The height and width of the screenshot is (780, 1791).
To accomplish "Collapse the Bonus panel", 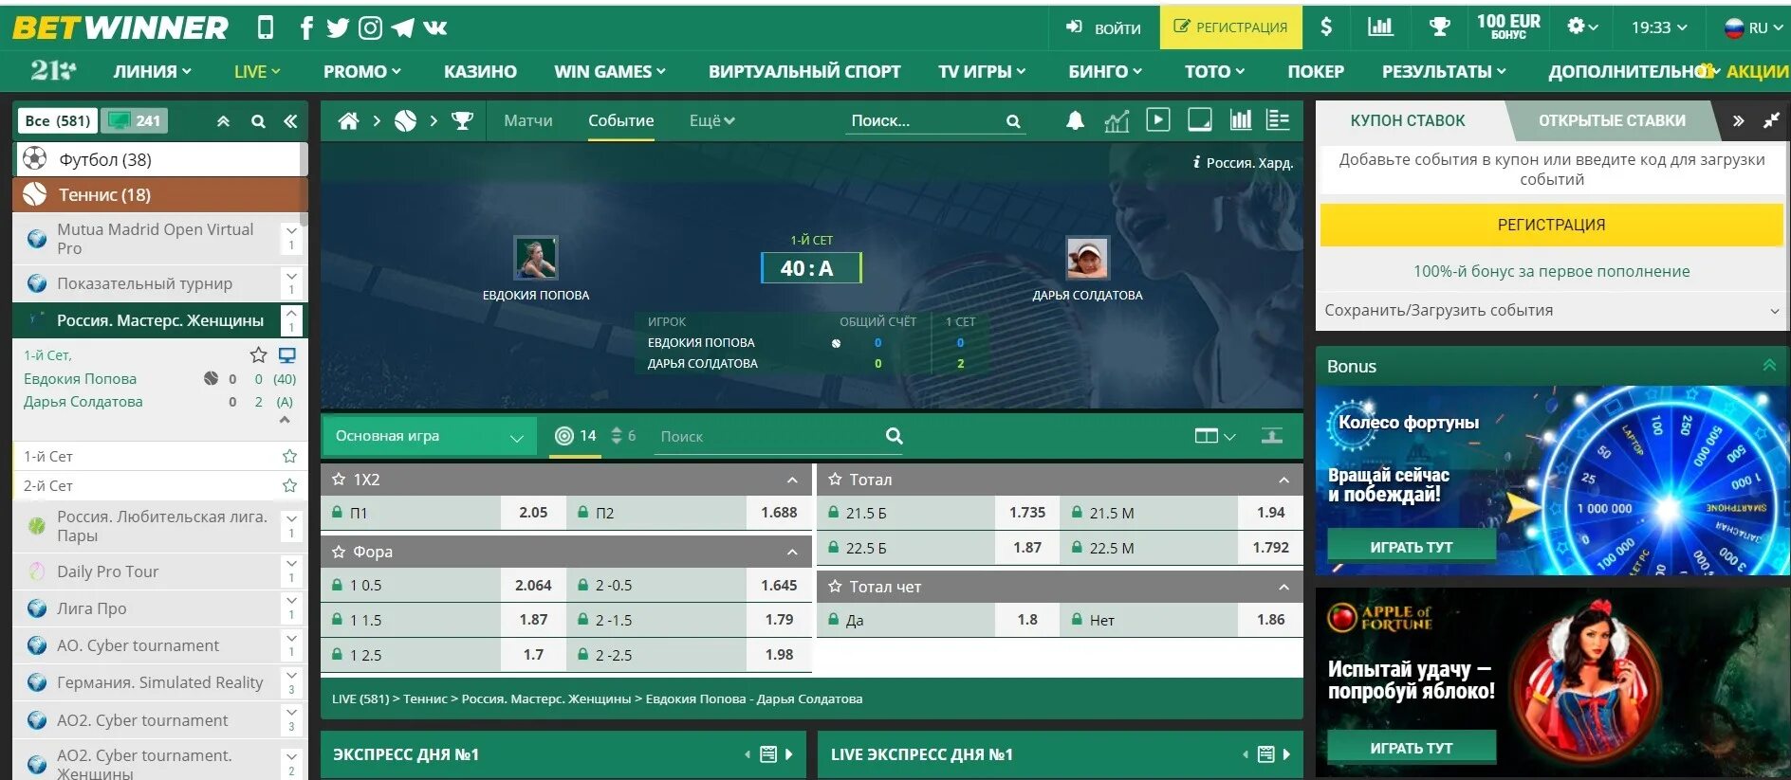I will [x=1769, y=366].
